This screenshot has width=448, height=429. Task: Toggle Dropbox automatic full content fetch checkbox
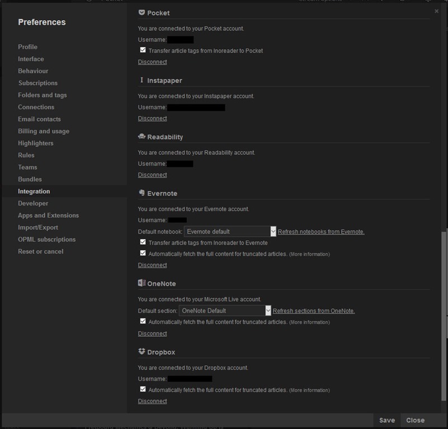point(143,389)
